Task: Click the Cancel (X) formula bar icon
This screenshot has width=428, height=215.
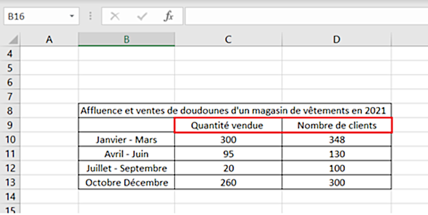Action: 115,16
